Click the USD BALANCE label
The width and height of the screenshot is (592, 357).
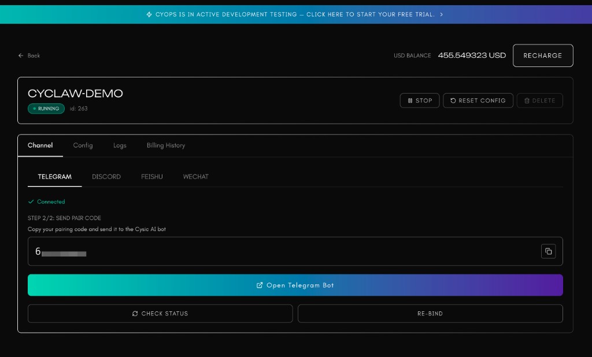(412, 55)
